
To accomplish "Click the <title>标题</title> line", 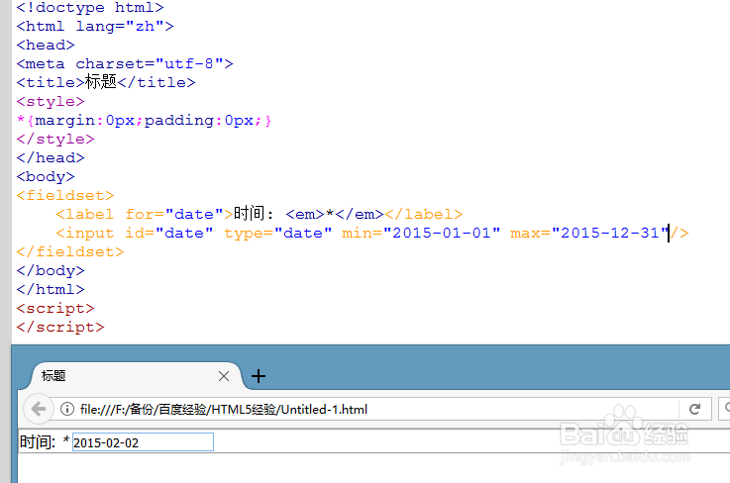I will (x=106, y=82).
